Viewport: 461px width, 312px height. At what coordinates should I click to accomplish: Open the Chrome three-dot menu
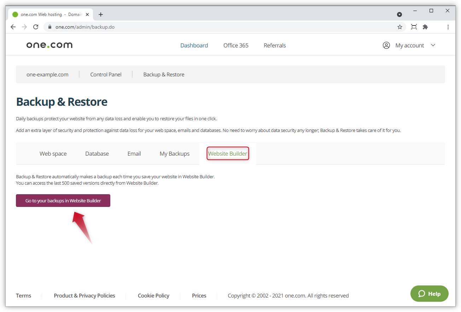448,27
